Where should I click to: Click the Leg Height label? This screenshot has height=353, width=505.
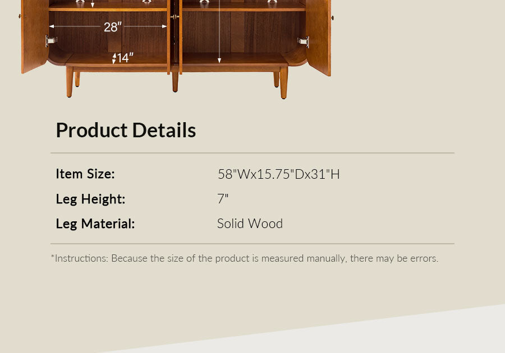click(x=90, y=199)
